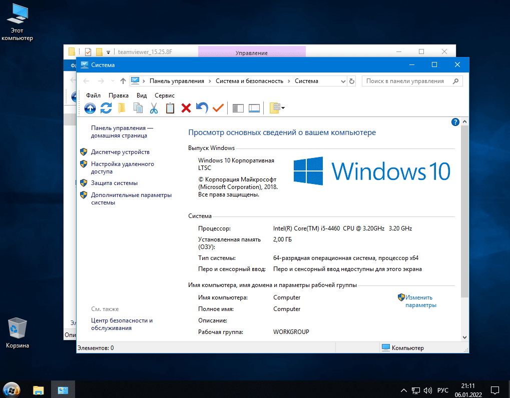510x398 pixels.
Task: Click the blue double-arrow Refresh toolbar icon
Action: point(106,108)
